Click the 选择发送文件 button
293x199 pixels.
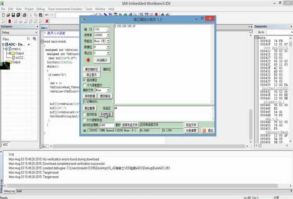(130, 125)
